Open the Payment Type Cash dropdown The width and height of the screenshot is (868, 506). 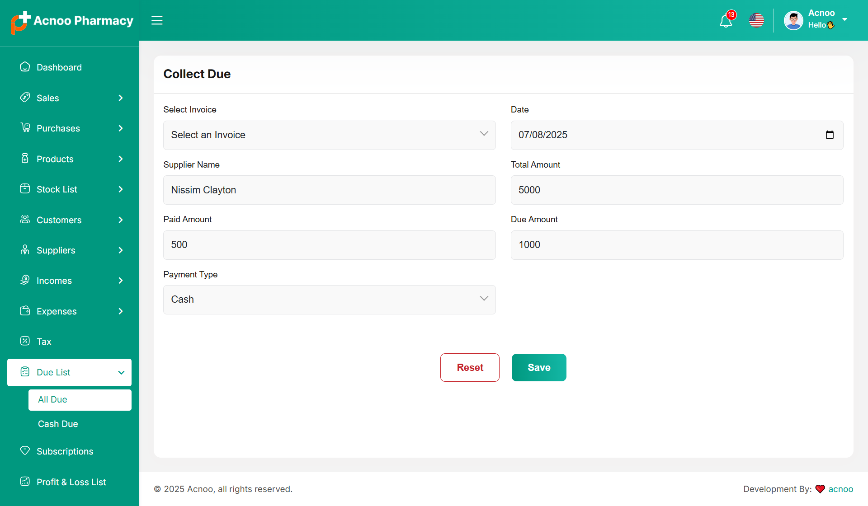click(x=329, y=300)
